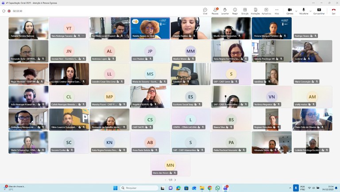Leave the meeting with Sair
Viewport: 340px width, 192px height.
point(333,11)
